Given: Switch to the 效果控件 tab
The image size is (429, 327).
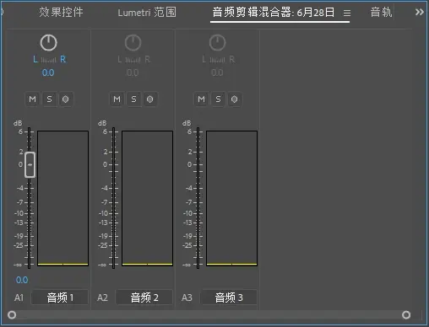Looking at the screenshot, I should pyautogui.click(x=61, y=13).
